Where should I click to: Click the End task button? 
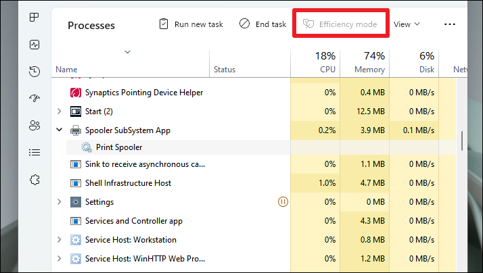click(262, 24)
